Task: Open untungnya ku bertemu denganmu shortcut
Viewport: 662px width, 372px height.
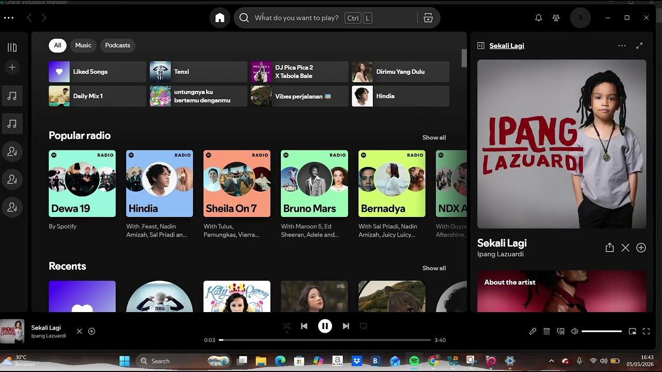Action: 199,96
